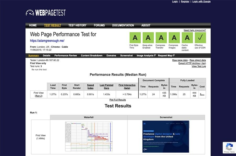
Task: Open the DOCUMENTATION menu item
Action: tap(123, 25)
